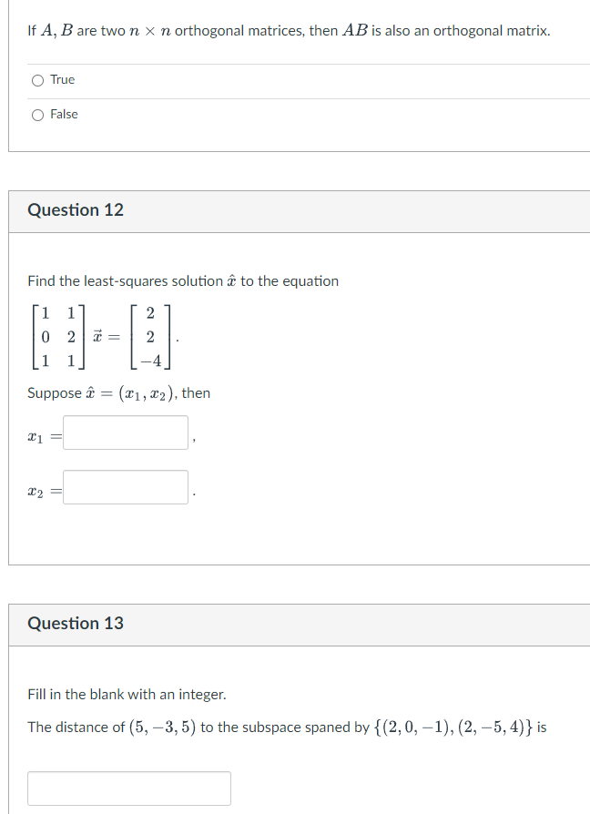Image resolution: width=590 pixels, height=814 pixels.
Task: Choose False for the AB orthogonal claim
Action: click(x=38, y=115)
